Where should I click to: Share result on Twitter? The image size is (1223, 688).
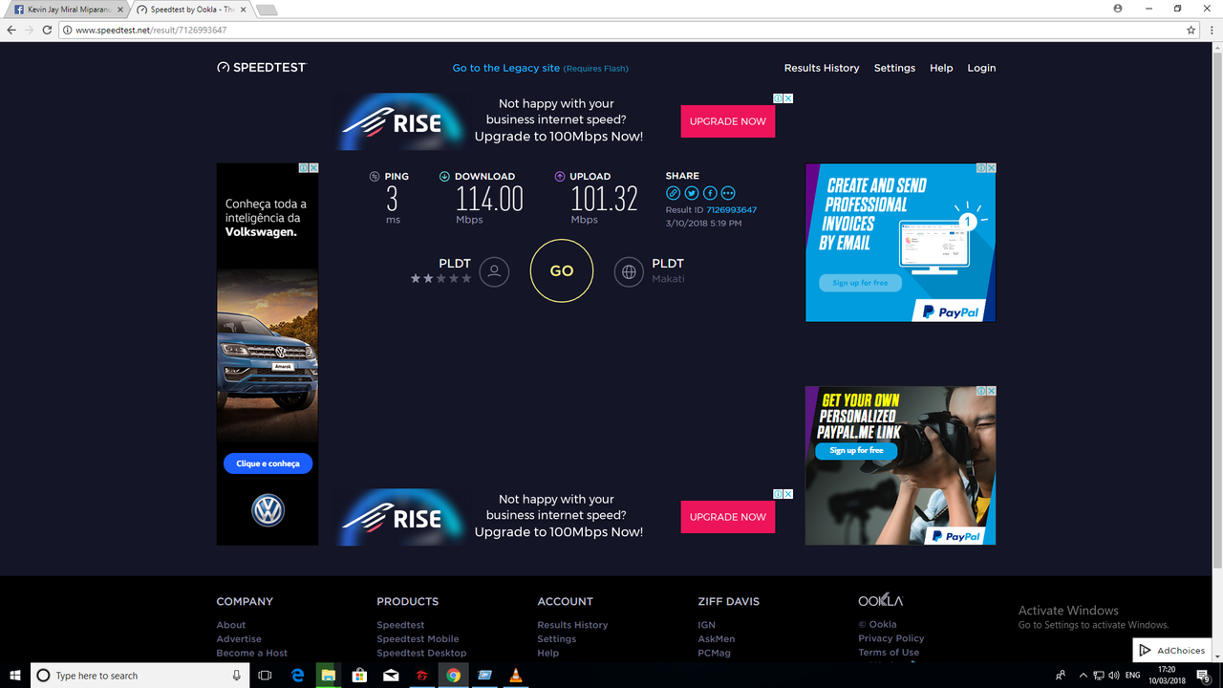(691, 193)
